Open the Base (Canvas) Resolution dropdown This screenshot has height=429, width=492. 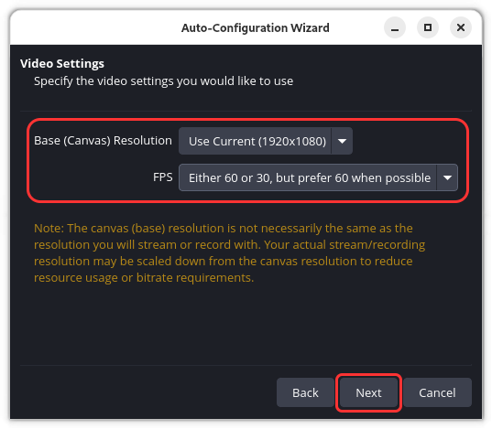[x=266, y=141]
